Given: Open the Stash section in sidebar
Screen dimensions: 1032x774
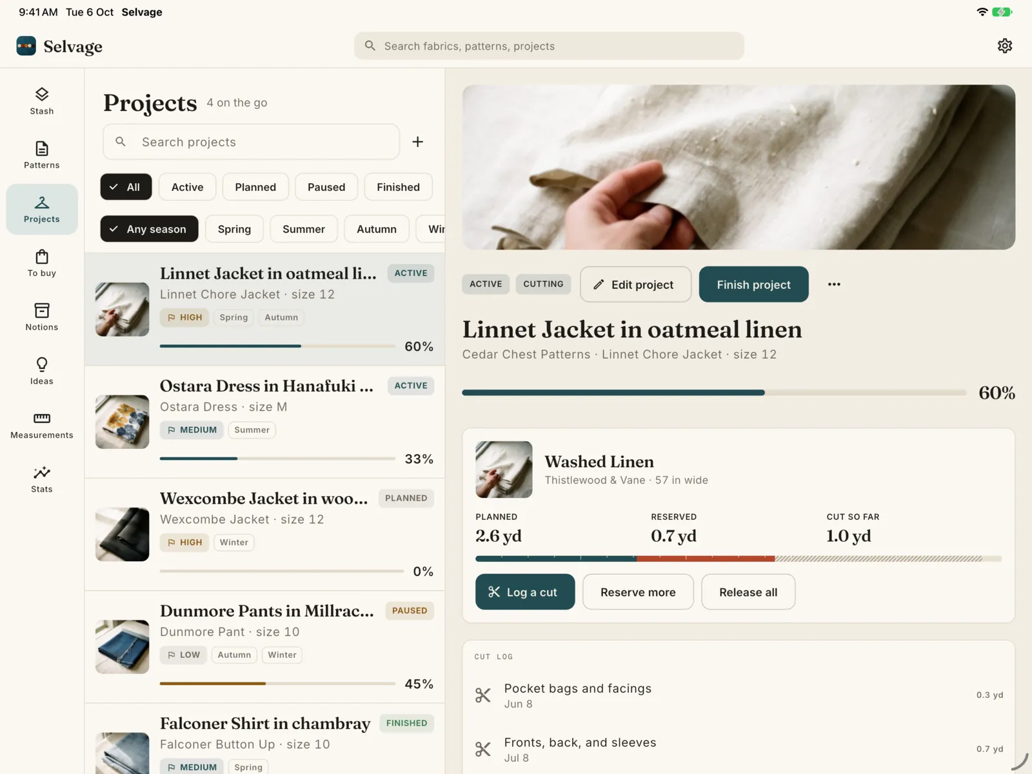Looking at the screenshot, I should [42, 101].
